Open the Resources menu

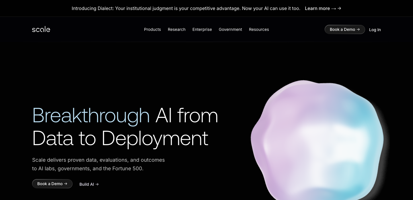click(x=259, y=29)
